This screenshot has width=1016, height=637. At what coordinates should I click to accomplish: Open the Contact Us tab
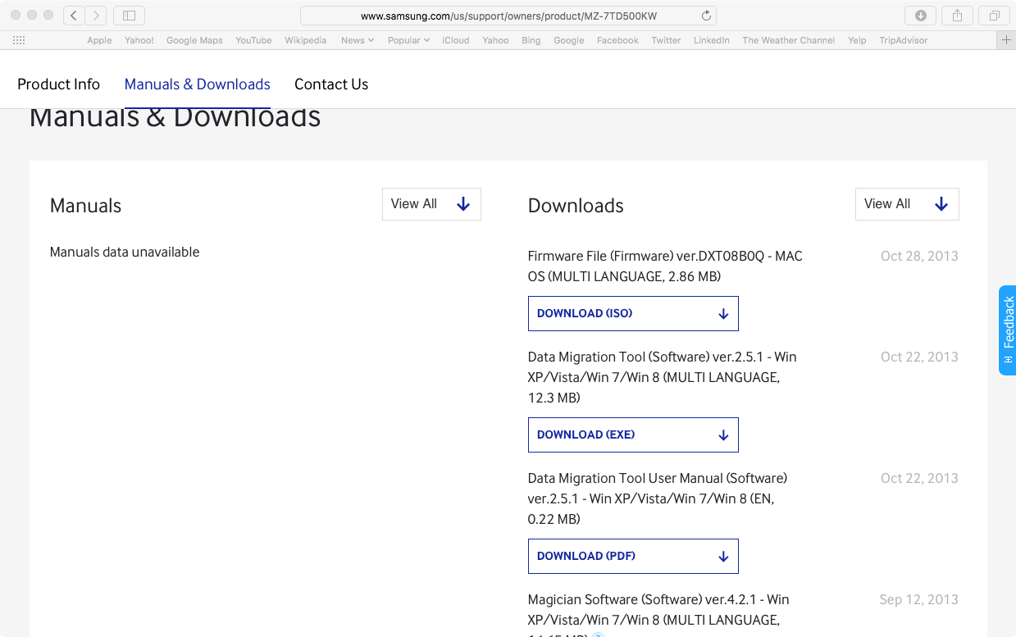(x=331, y=84)
